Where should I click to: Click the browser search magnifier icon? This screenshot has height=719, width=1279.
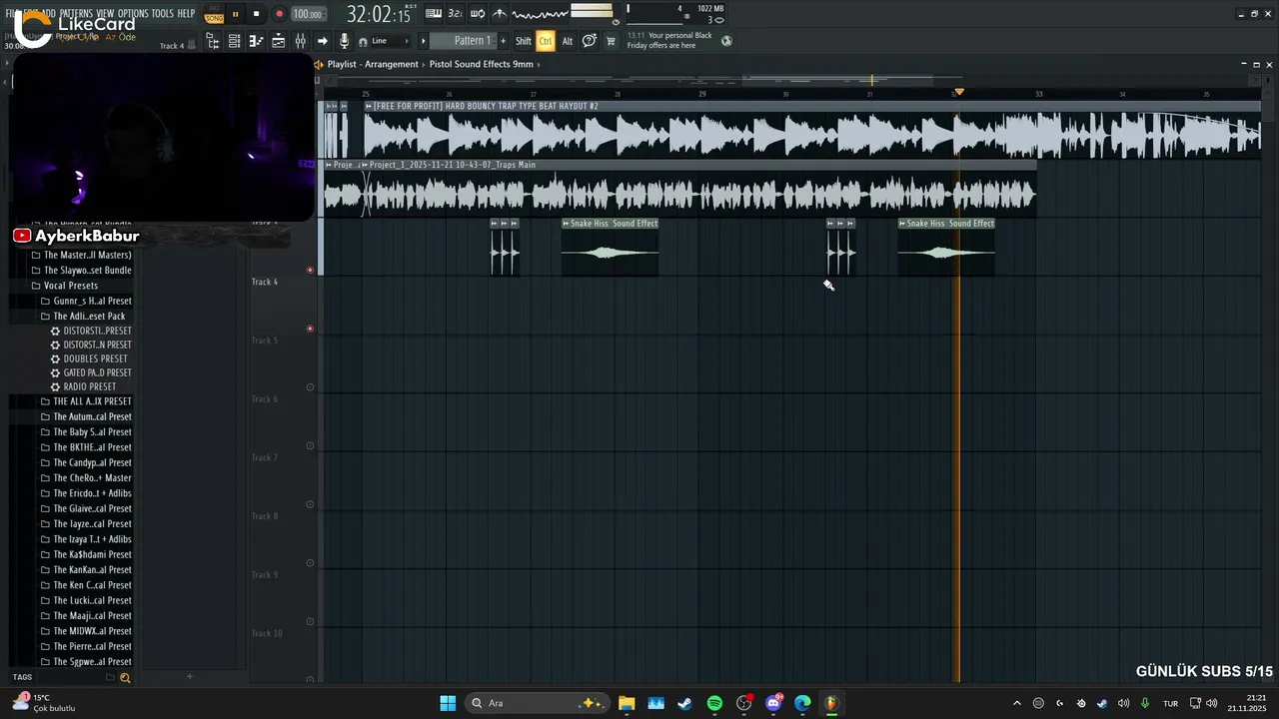125,677
